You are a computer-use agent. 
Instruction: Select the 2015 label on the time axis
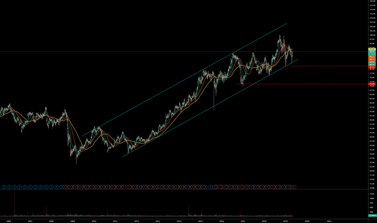[x=200, y=221]
